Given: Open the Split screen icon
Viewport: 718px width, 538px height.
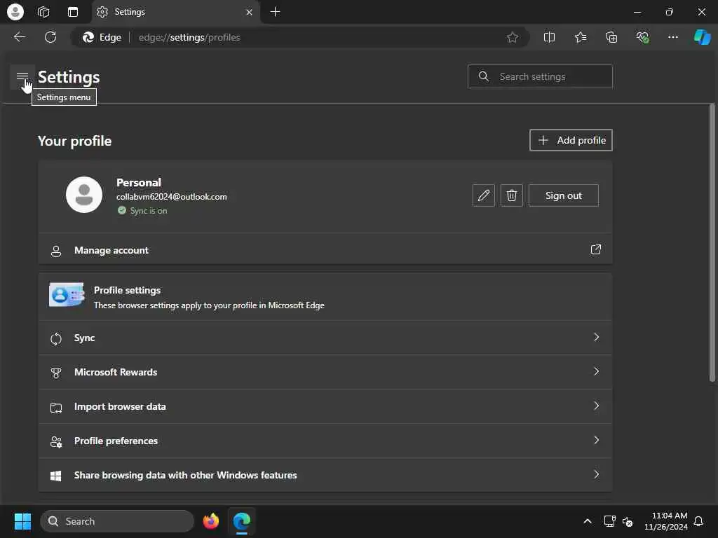Looking at the screenshot, I should tap(549, 38).
